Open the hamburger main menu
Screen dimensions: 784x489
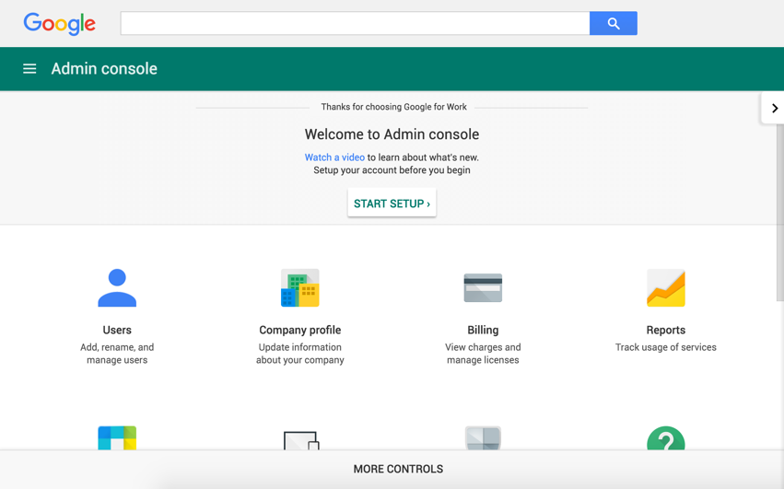click(x=29, y=68)
